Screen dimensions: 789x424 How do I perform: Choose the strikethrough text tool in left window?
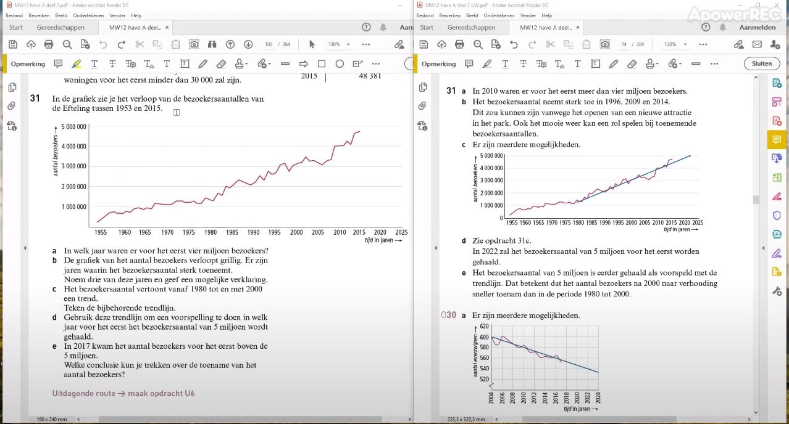(112, 63)
